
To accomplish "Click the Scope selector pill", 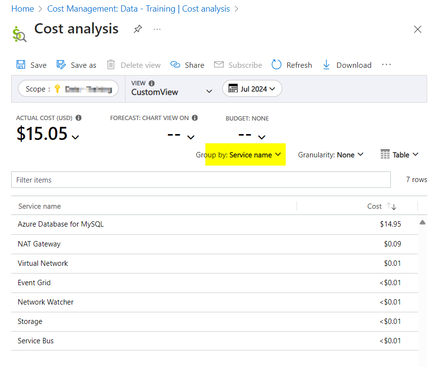I will tap(68, 89).
